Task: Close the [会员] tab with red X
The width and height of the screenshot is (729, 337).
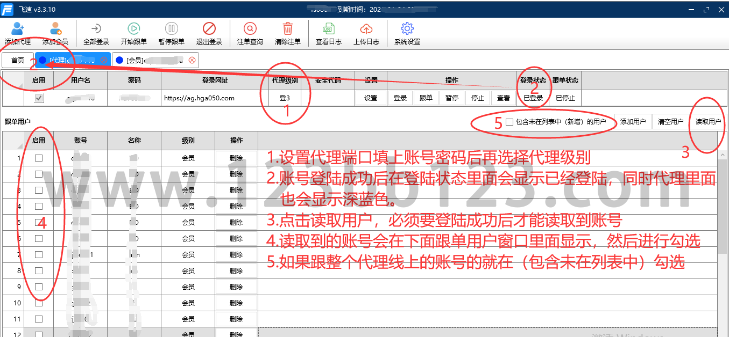Action: (192, 60)
